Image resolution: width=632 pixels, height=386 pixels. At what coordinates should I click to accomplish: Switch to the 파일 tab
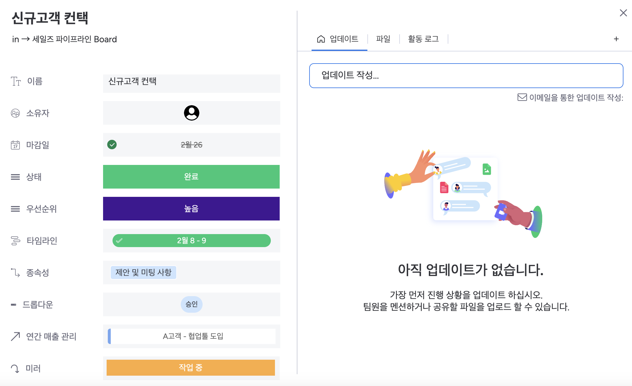click(383, 39)
